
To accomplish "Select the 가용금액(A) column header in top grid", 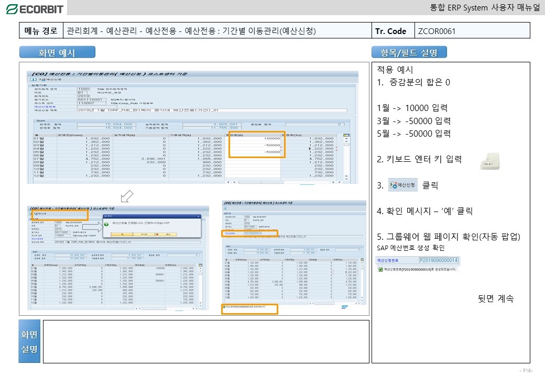I will pos(195,135).
